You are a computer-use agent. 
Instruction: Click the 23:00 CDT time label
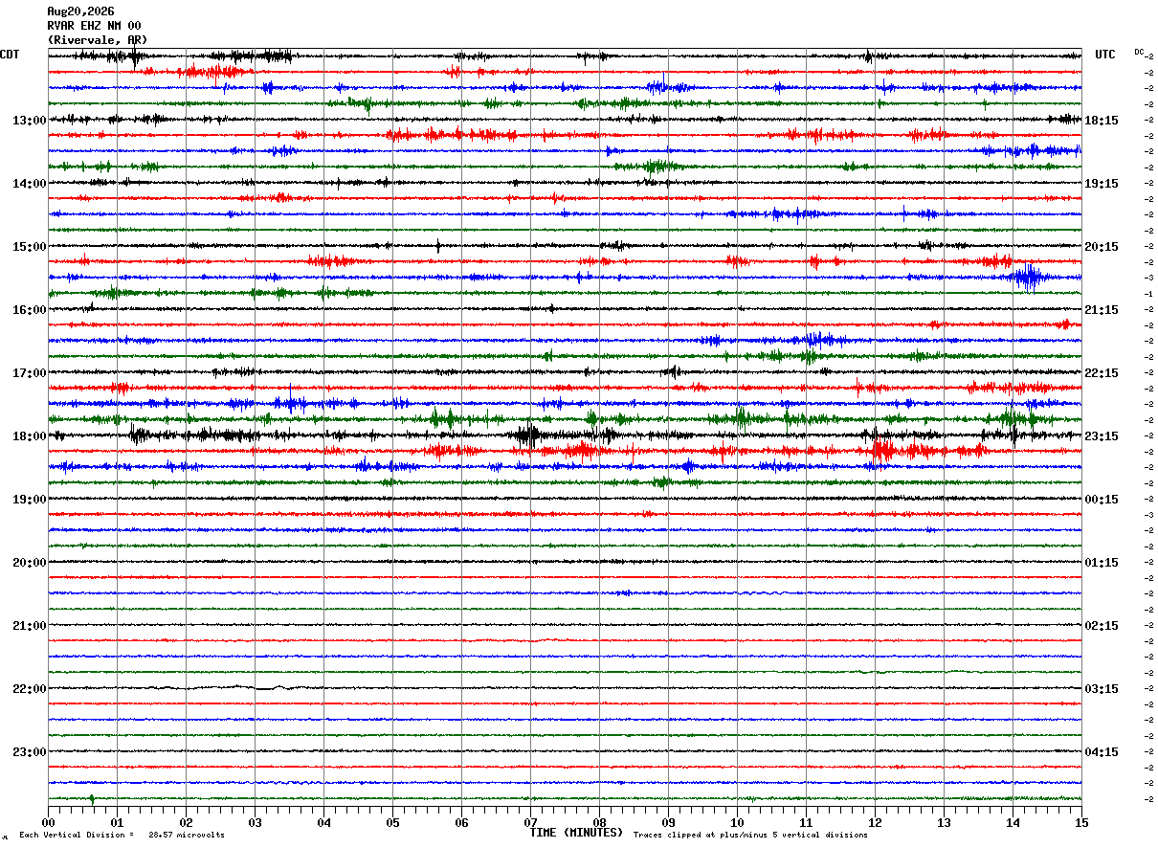30,752
